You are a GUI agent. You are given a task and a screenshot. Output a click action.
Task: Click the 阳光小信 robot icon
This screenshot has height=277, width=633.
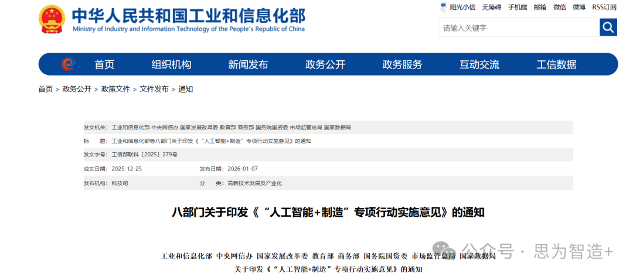click(444, 7)
